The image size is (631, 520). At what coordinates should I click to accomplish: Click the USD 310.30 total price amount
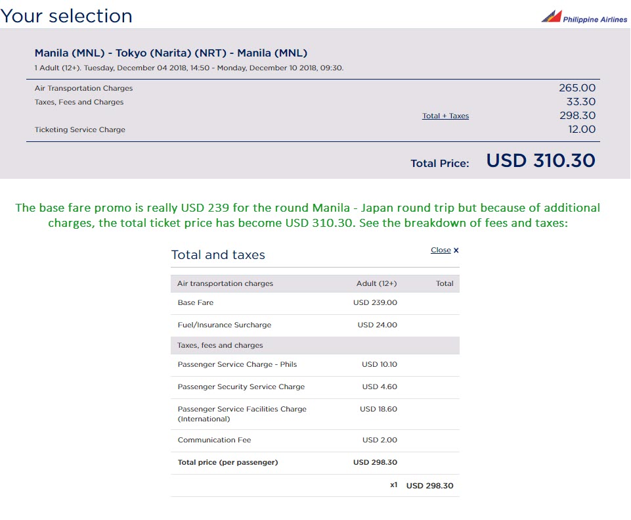tap(540, 160)
